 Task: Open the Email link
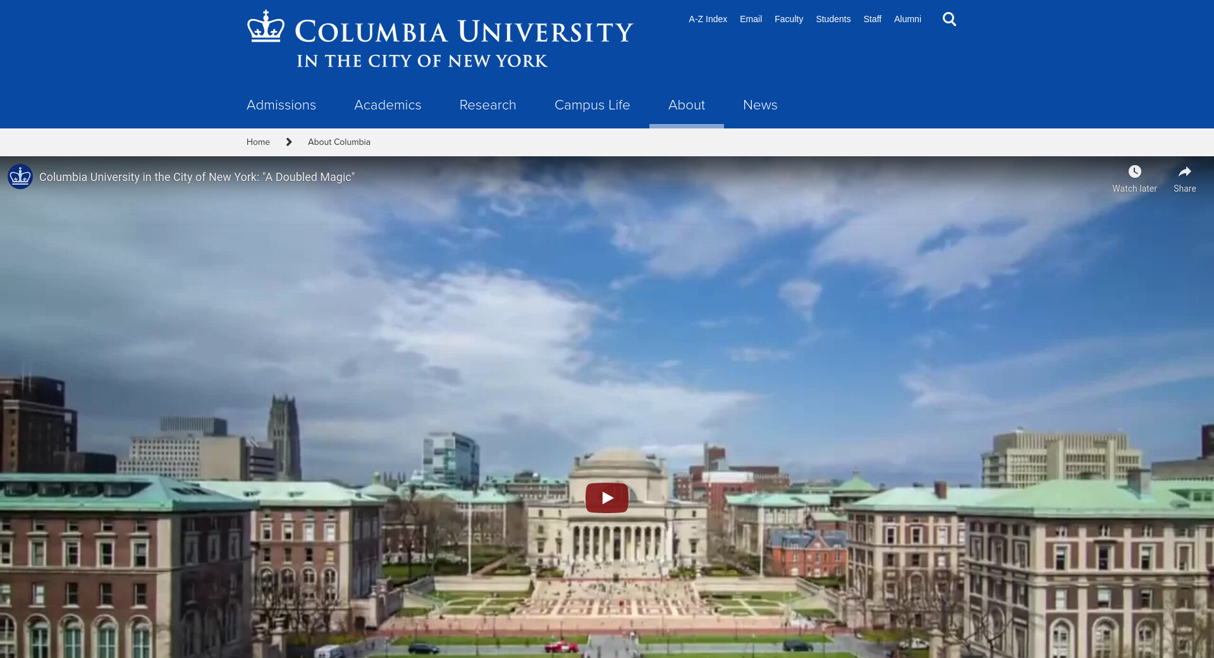click(x=751, y=19)
